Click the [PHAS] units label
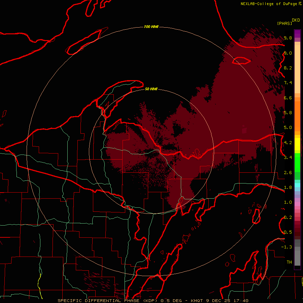Image resolution: width=303 pixels, height=303 pixels. coord(284,23)
